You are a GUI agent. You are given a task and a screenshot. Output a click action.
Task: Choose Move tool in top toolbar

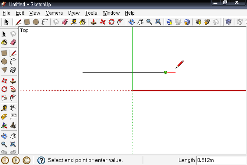103,22
